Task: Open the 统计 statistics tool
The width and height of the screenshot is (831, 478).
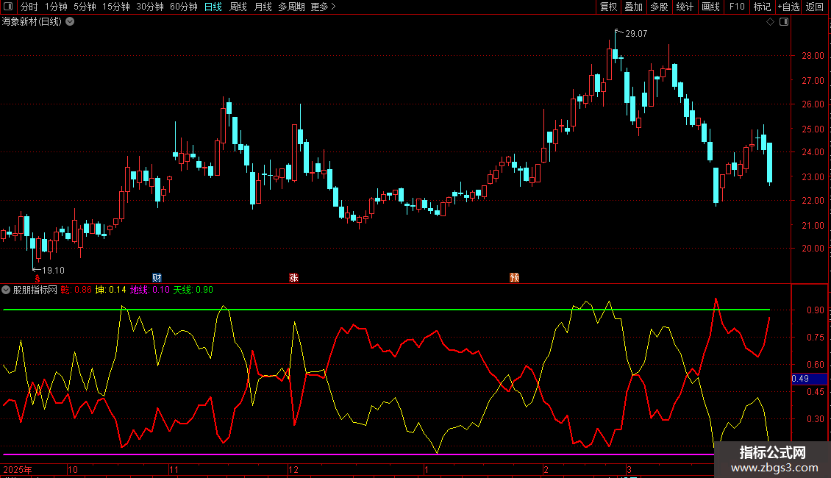Action: (685, 7)
